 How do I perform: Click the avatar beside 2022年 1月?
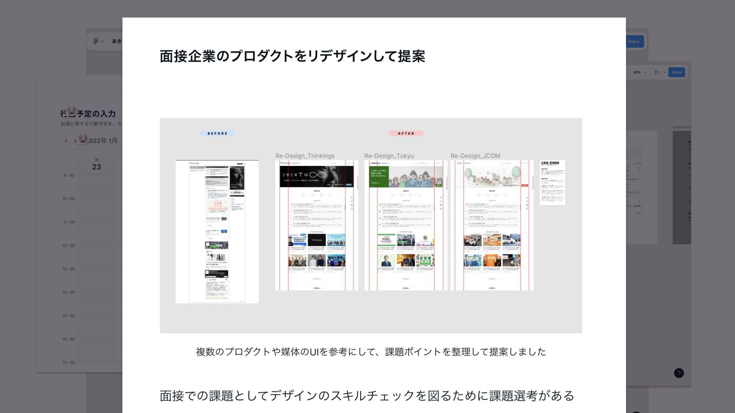pyautogui.click(x=83, y=138)
